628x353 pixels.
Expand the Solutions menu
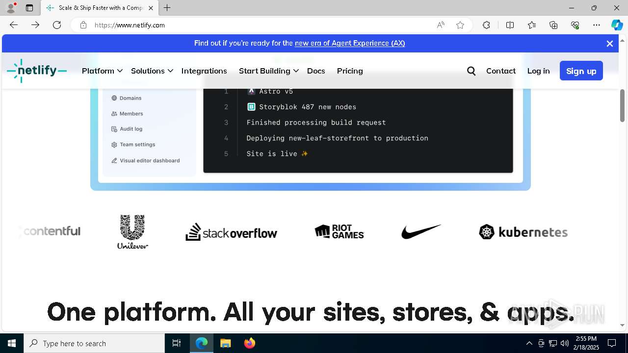[152, 71]
